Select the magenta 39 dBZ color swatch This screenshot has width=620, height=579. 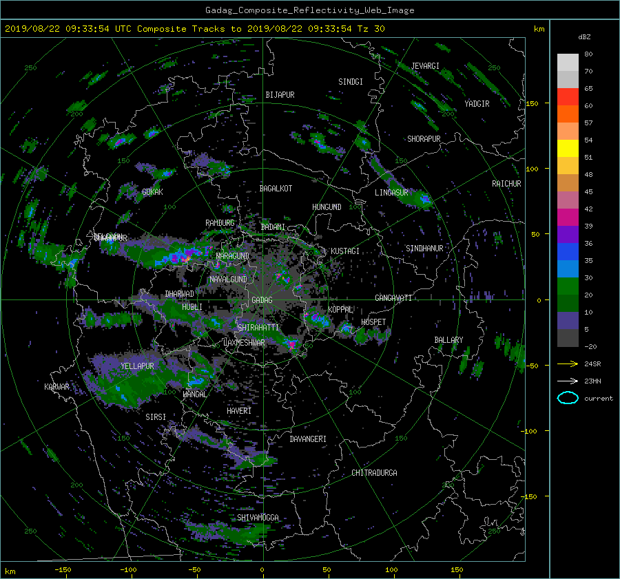[x=568, y=218]
